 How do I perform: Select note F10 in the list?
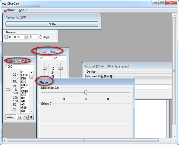(24, 79)
